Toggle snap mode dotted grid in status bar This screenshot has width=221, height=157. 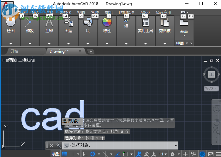72,154
